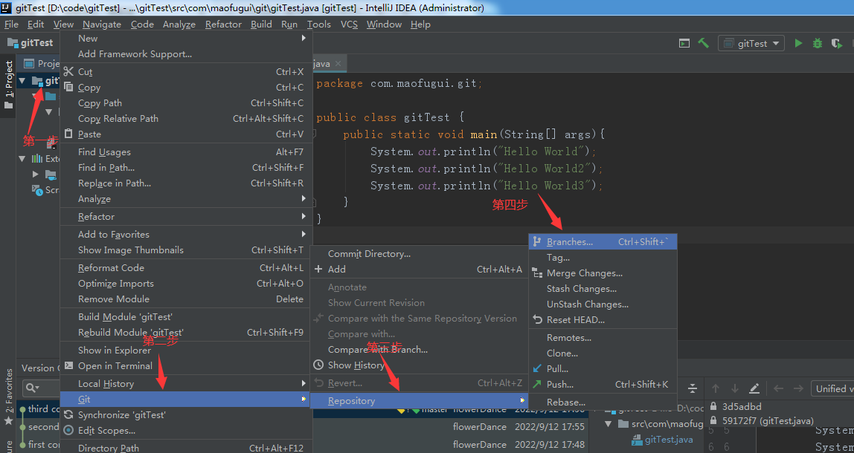This screenshot has width=854, height=453.
Task: Click the Synchronize 'gitTest' refresh icon
Action: click(x=68, y=415)
